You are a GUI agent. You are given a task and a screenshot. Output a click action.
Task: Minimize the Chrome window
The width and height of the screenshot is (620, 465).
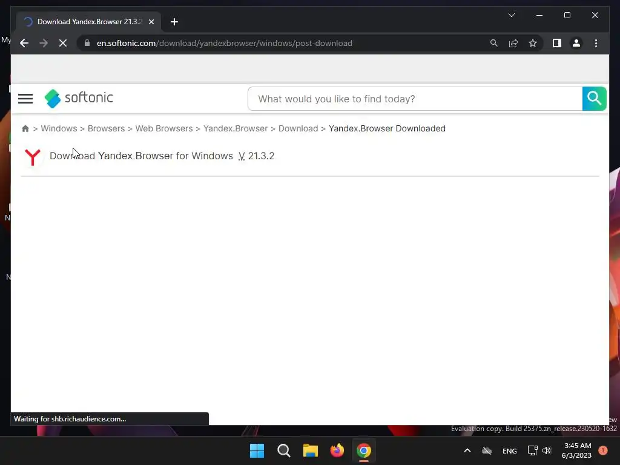coord(539,15)
